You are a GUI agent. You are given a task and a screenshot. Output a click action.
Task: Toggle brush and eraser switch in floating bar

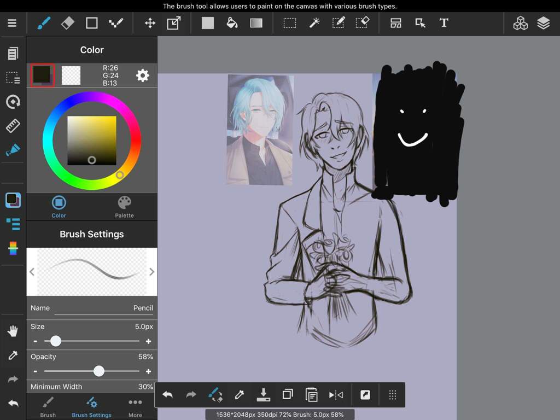(215, 395)
